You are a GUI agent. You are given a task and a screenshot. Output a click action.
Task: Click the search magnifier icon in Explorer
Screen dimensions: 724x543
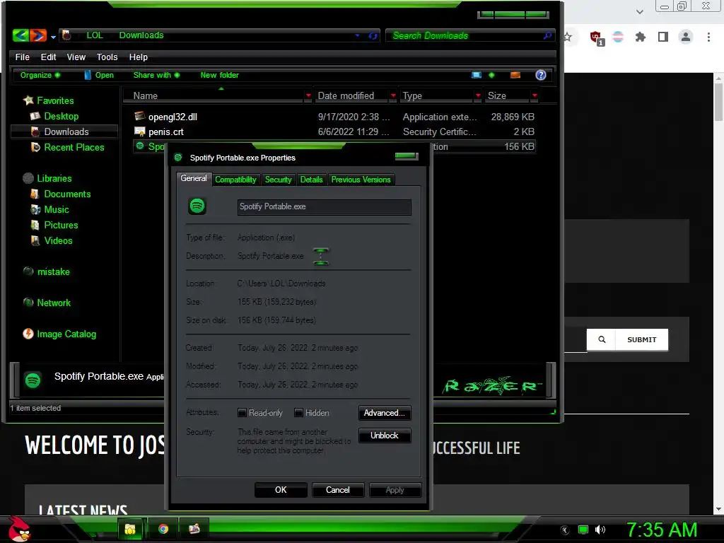[548, 35]
